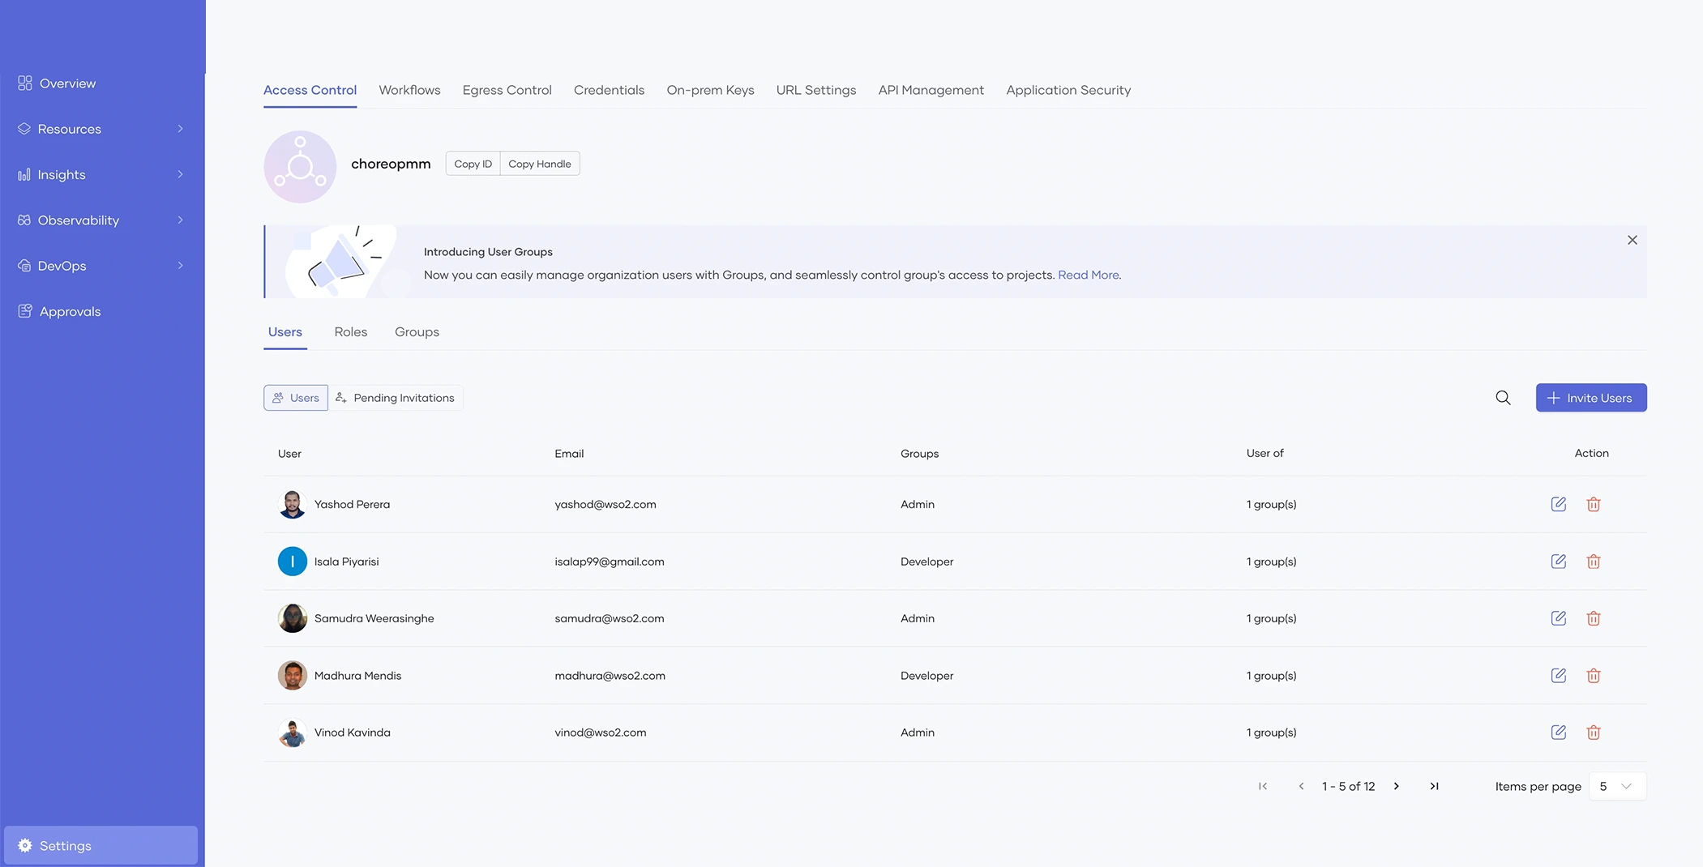Click the Settings gear icon at bottom left

(x=24, y=845)
